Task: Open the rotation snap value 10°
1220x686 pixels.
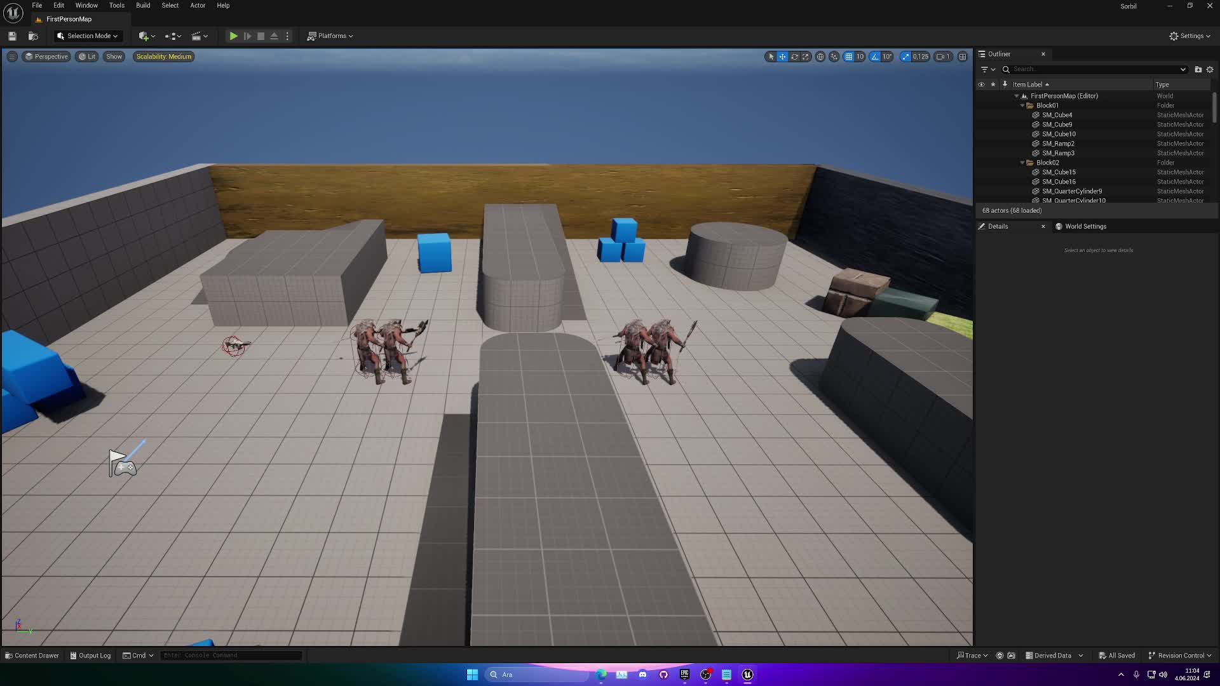Action: [x=887, y=57]
